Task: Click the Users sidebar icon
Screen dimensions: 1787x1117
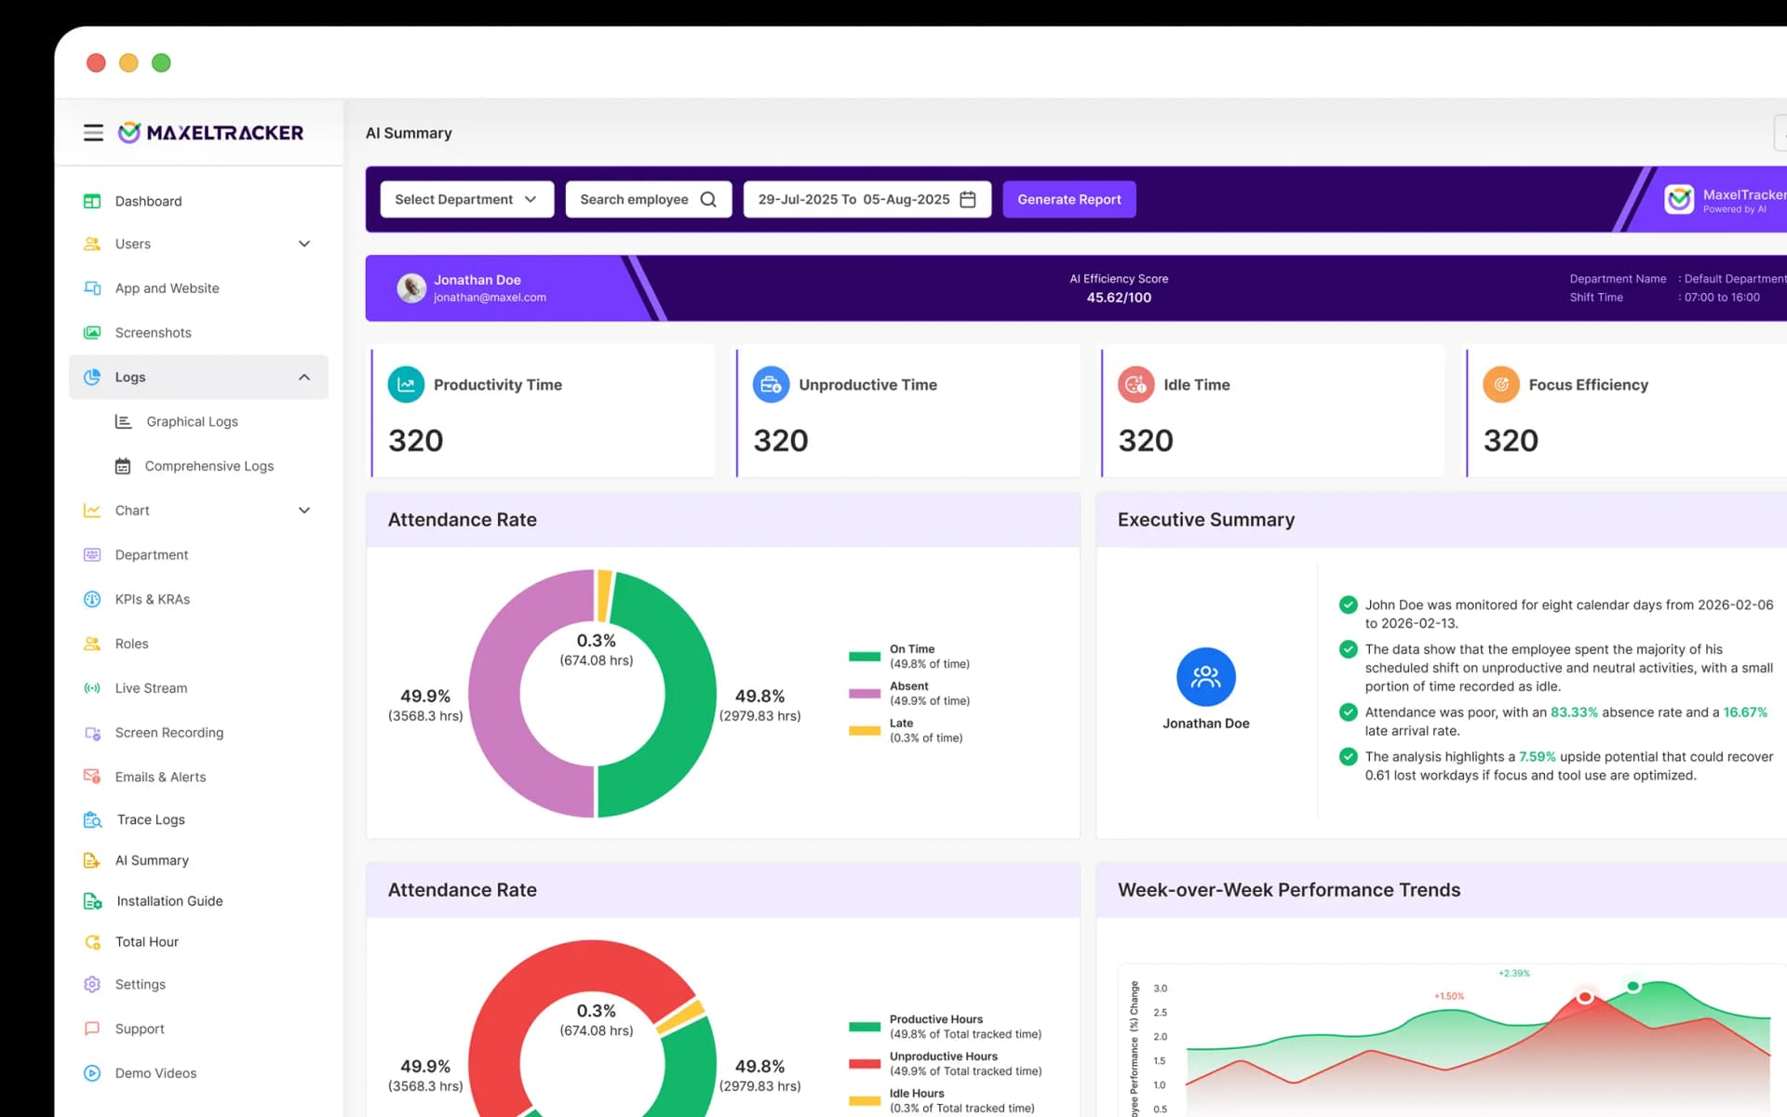Action: tap(92, 244)
